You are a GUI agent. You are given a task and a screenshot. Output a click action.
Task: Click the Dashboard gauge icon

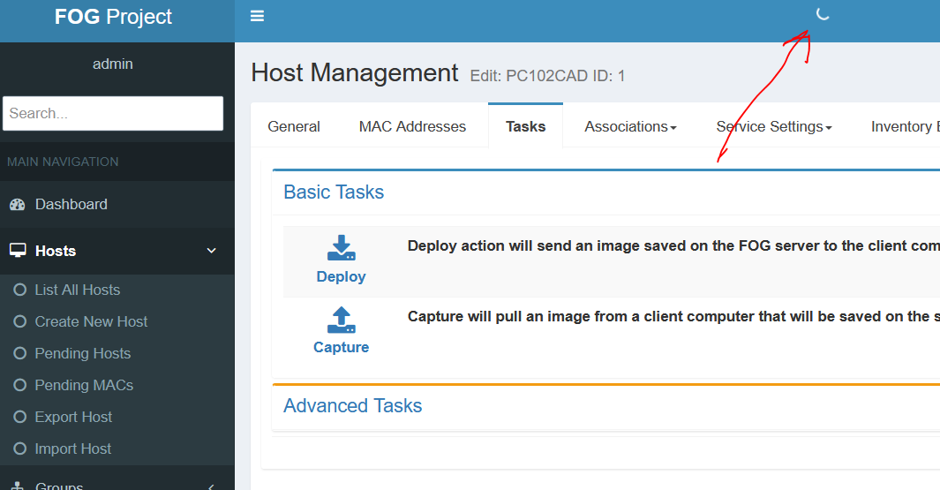18,205
